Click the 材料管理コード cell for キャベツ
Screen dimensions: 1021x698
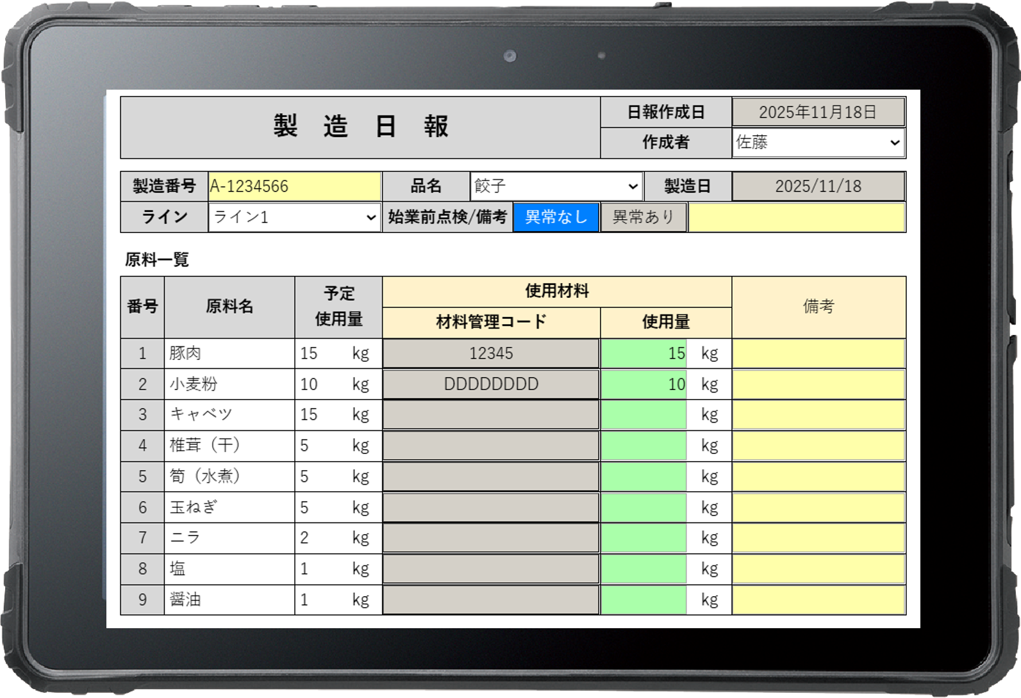[491, 415]
